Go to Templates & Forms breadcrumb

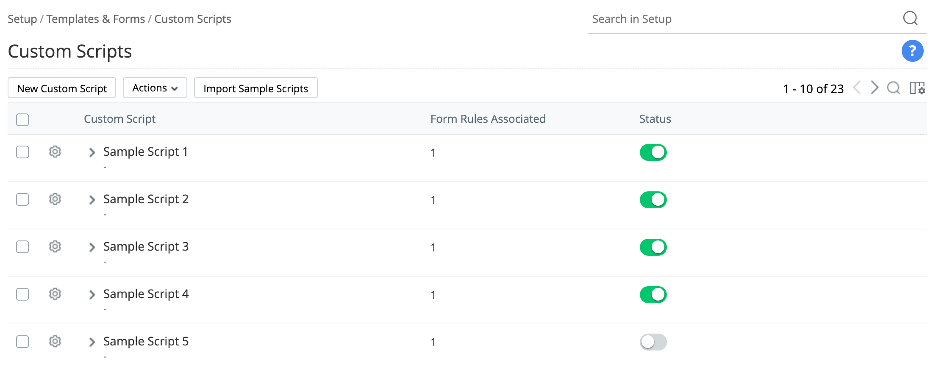(x=96, y=19)
